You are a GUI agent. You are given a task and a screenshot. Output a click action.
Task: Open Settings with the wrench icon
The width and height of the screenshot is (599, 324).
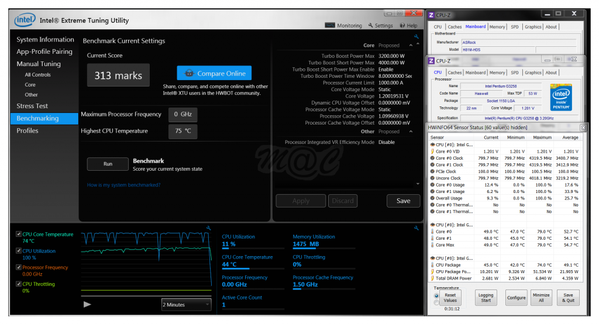click(x=370, y=26)
